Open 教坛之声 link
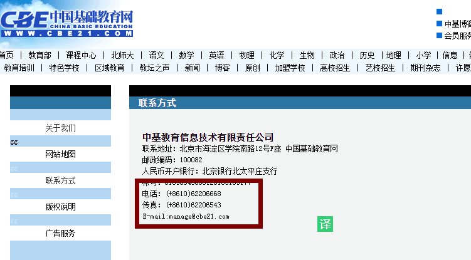The height and width of the screenshot is (260, 471). click(154, 68)
